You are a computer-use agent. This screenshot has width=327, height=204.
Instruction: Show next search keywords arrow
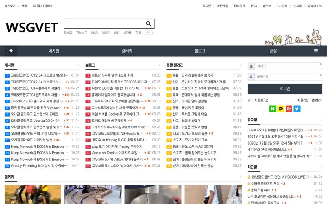click(152, 32)
